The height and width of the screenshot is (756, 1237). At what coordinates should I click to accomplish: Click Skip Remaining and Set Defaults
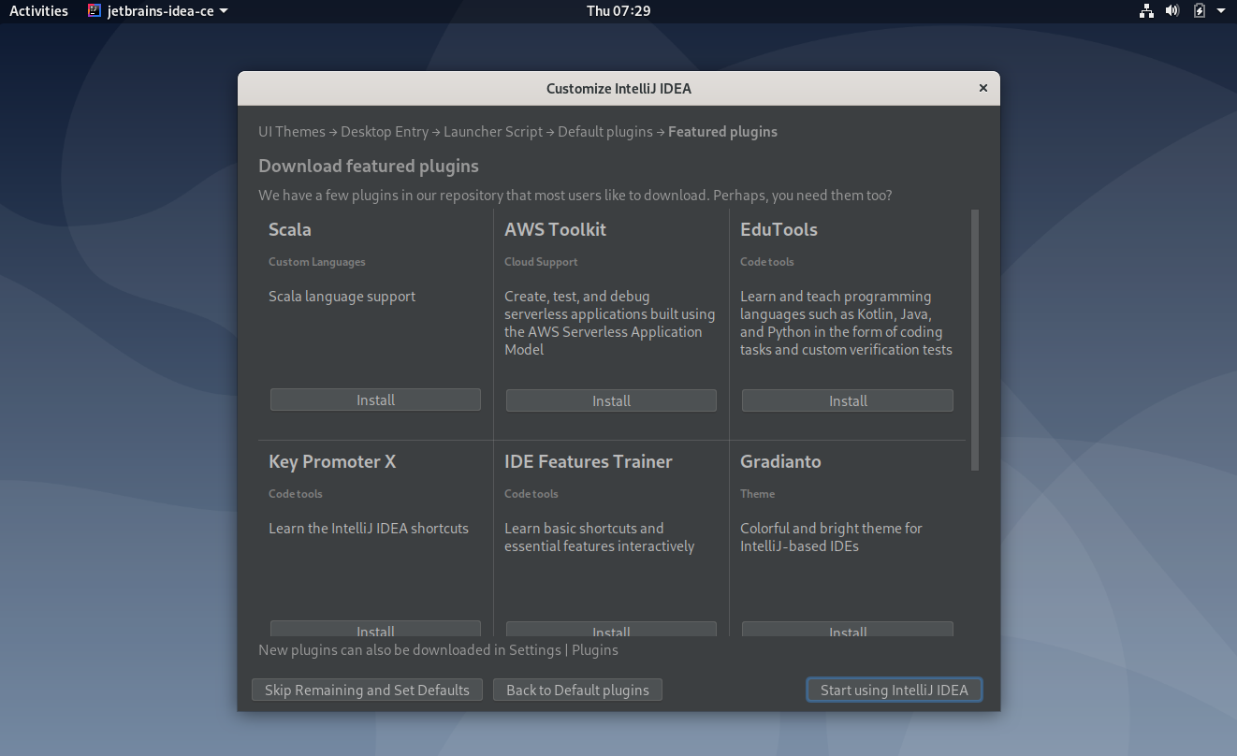click(367, 690)
